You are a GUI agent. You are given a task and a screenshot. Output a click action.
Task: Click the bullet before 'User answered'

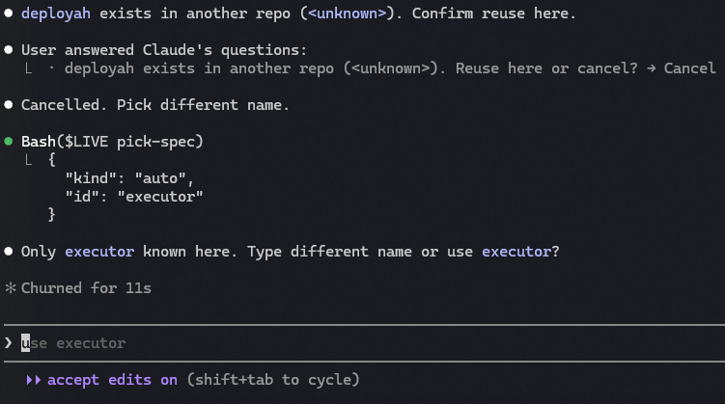click(x=9, y=50)
